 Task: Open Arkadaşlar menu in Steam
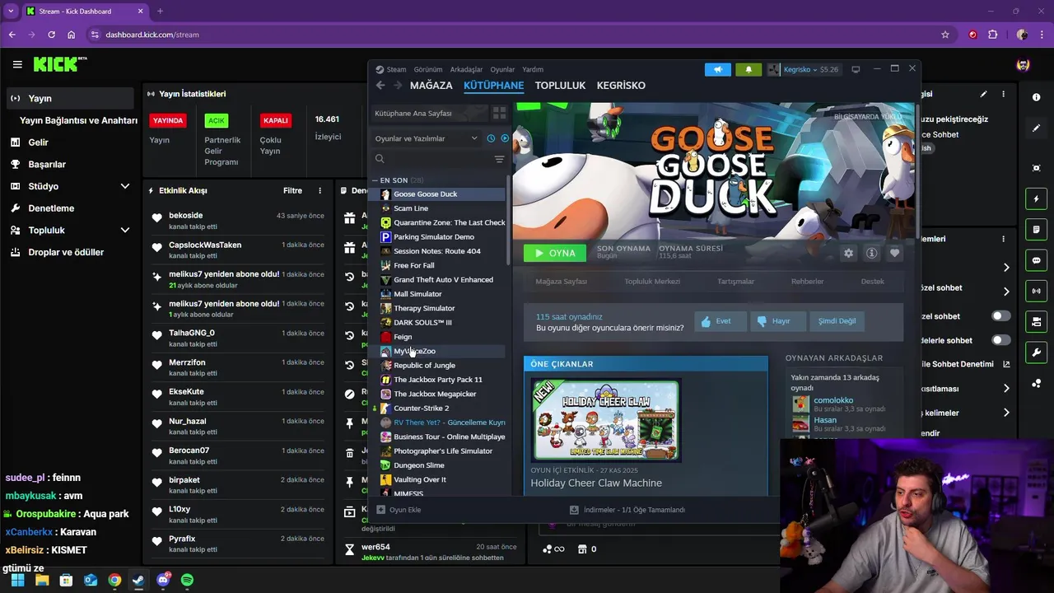coord(466,70)
